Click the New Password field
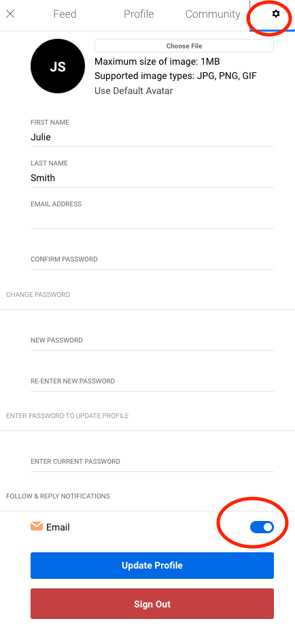 152,340
